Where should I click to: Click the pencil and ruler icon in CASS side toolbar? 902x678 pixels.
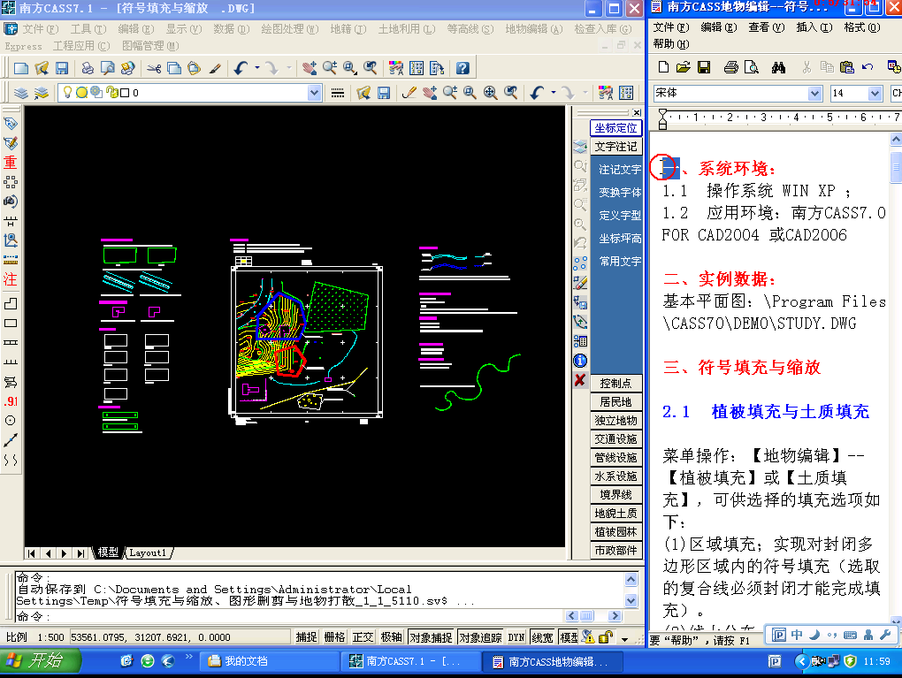(x=580, y=282)
